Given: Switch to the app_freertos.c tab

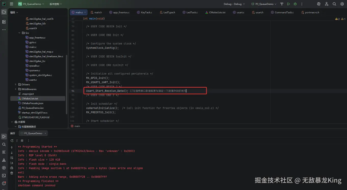Looking at the screenshot, I should [120, 12].
